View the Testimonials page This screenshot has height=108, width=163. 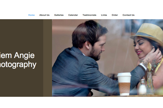(89, 15)
